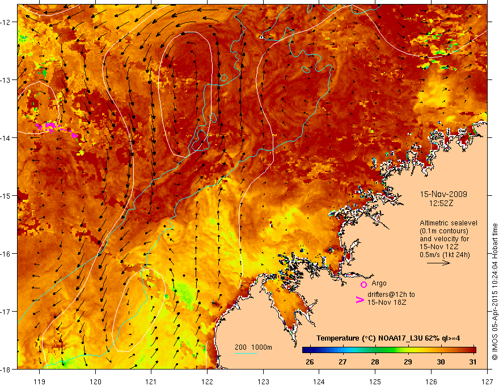This screenshot has height=386, width=499.
Task: Click the 'Temperature (°C) NOAA17_L3U 62% ql>=4' title
Action: point(388,338)
